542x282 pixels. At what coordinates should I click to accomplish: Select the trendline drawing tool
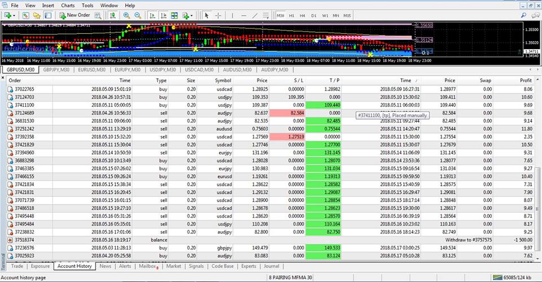coord(255,16)
